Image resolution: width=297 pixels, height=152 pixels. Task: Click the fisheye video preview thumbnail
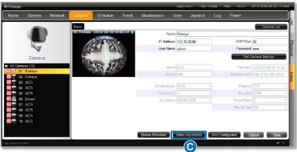[x=104, y=54]
